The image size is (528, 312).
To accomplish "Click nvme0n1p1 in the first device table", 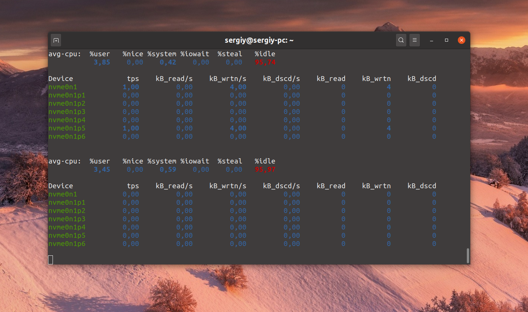I will tap(67, 95).
